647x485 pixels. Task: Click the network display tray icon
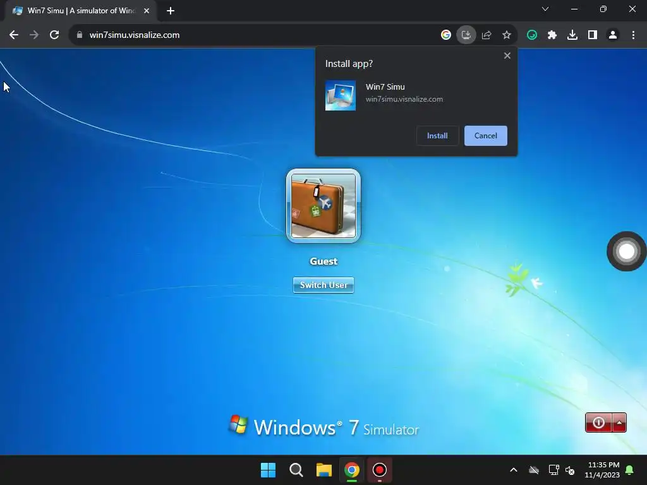(553, 470)
